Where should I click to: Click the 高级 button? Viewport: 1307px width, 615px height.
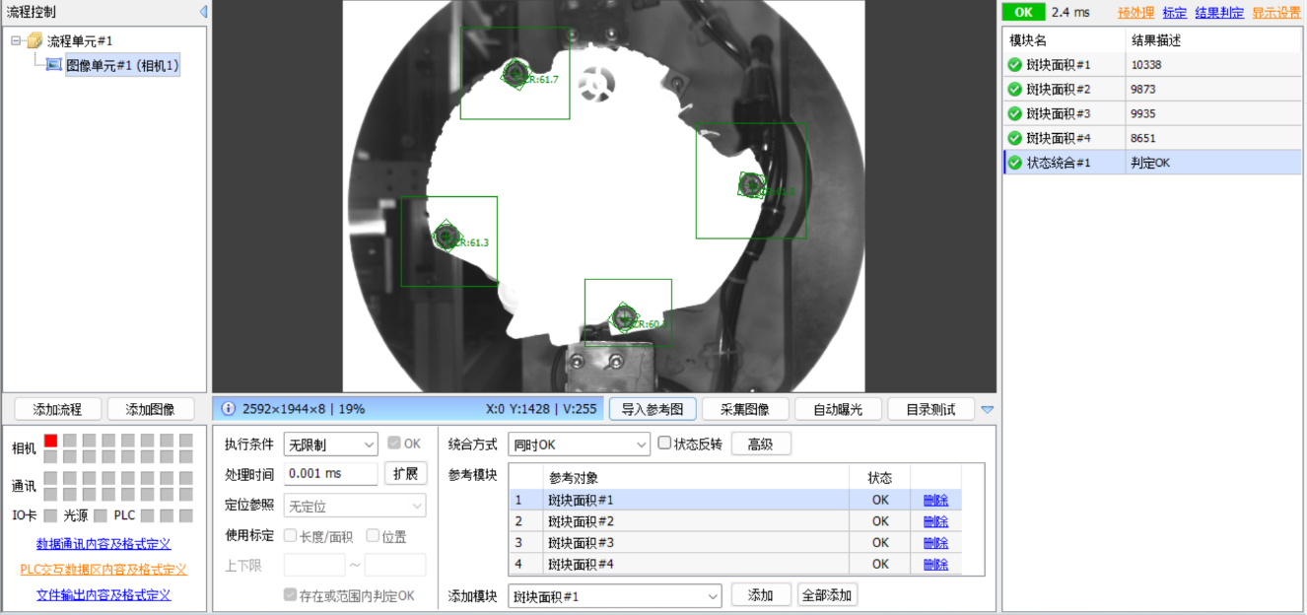coord(760,444)
